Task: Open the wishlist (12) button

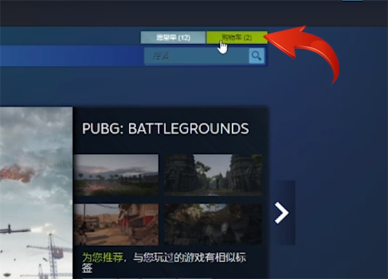Action: pos(173,37)
